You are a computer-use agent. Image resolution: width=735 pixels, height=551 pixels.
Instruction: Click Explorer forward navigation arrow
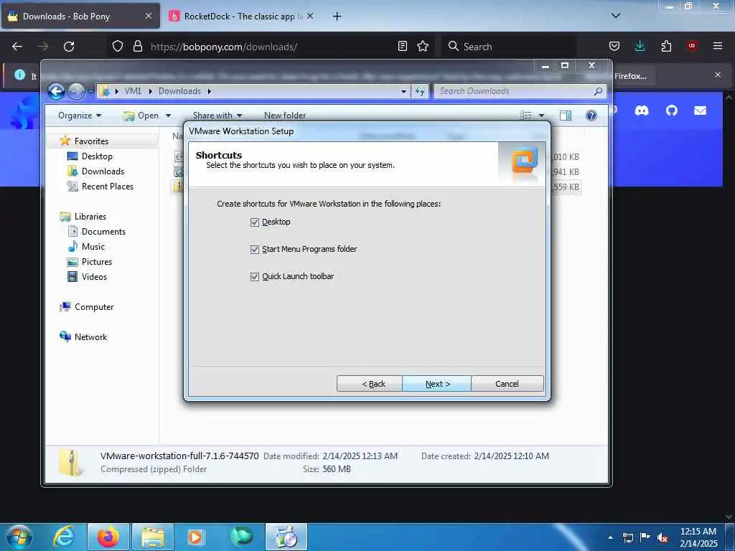pos(76,91)
